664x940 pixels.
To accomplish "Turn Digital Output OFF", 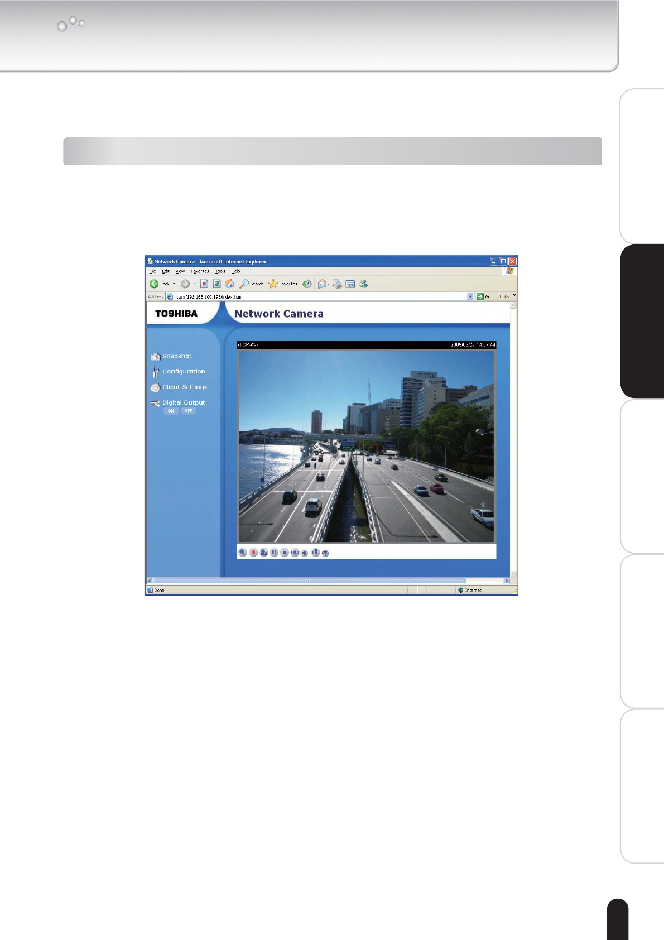I will coord(189,411).
